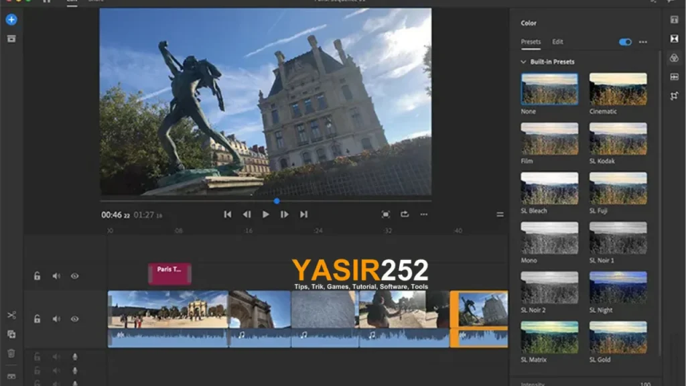Image resolution: width=686 pixels, height=386 pixels.
Task: Toggle lock on first audio track
Action: [x=38, y=357]
